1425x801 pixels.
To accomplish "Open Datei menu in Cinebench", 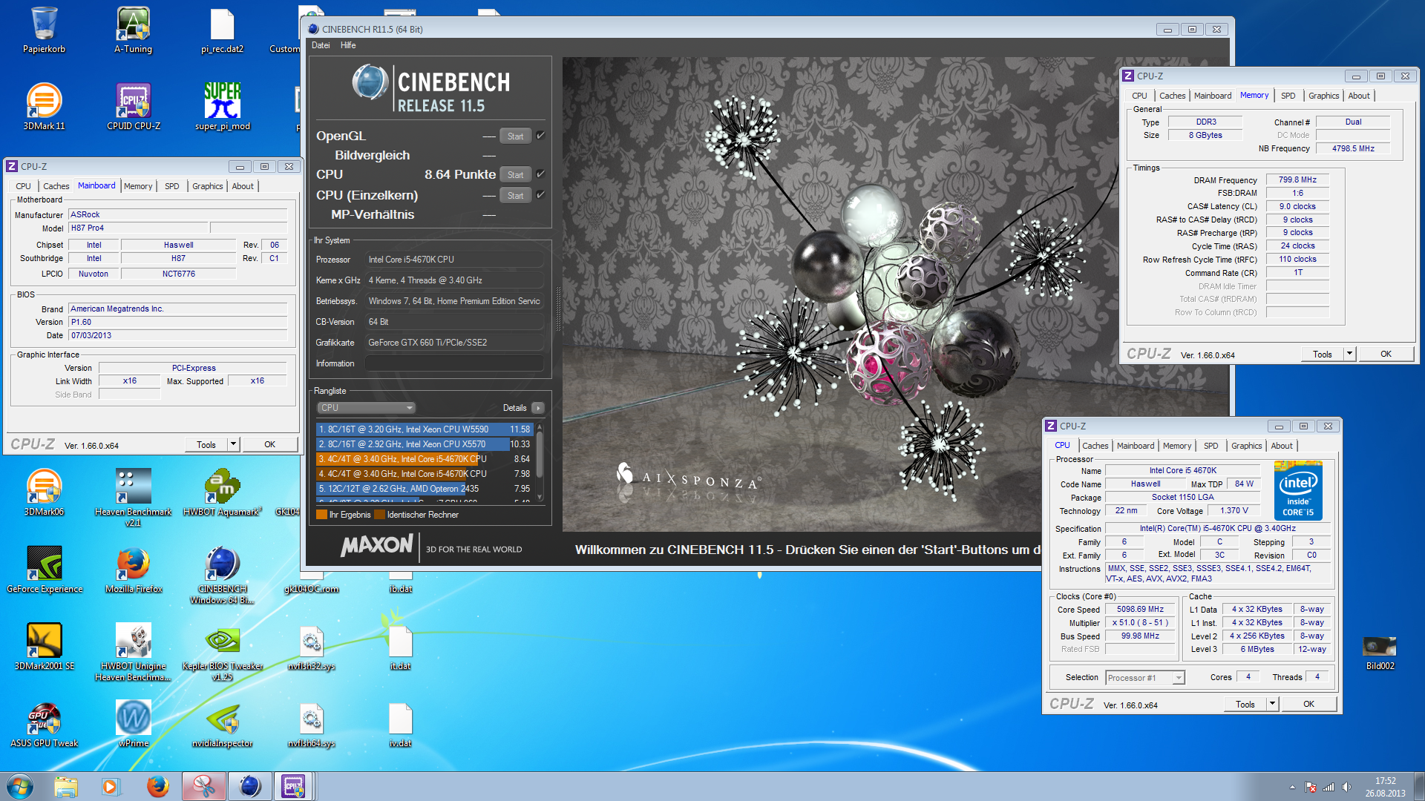I will coord(321,45).
